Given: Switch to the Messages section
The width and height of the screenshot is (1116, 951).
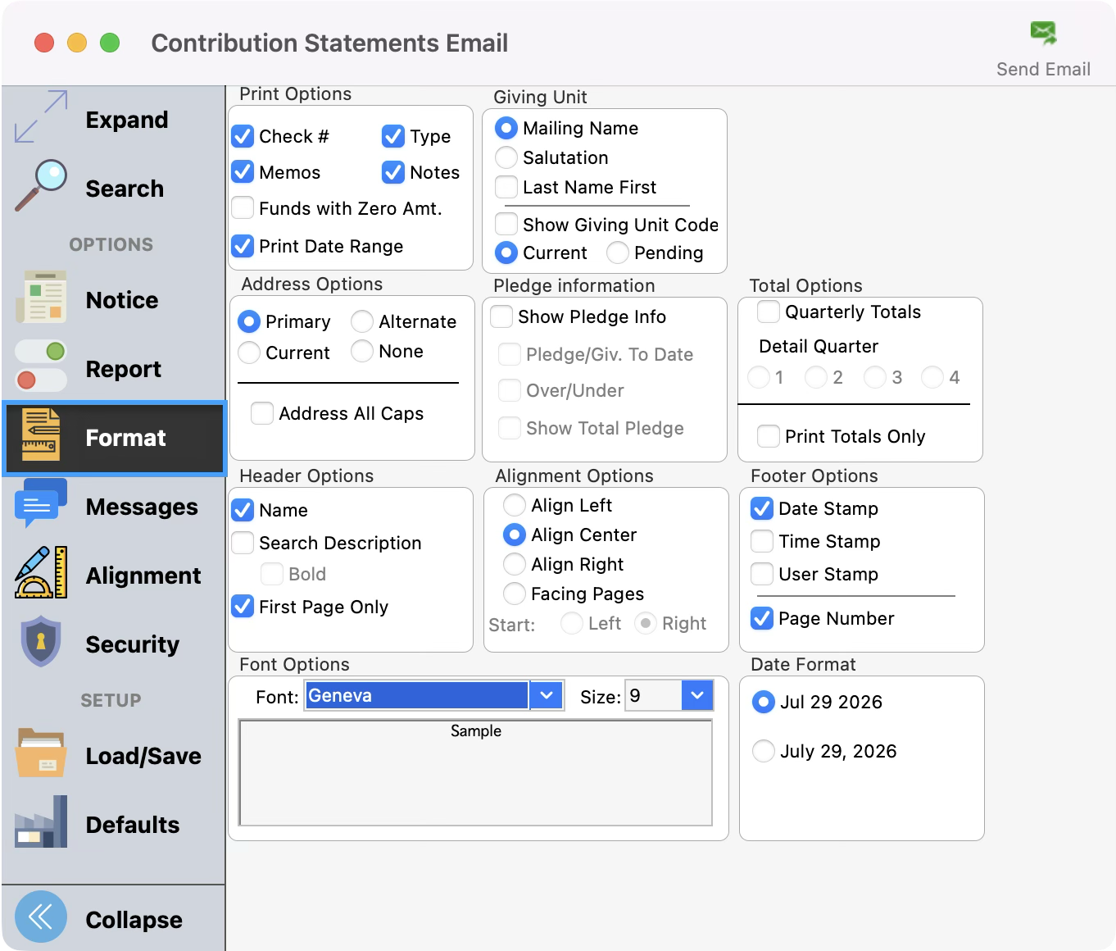Looking at the screenshot, I should (113, 507).
